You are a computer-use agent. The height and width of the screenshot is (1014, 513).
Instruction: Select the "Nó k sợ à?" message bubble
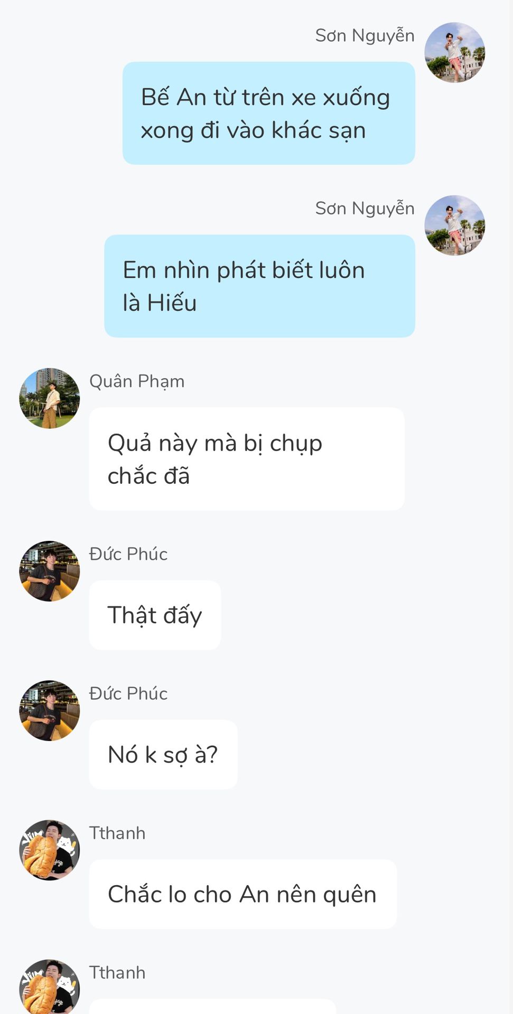point(163,754)
